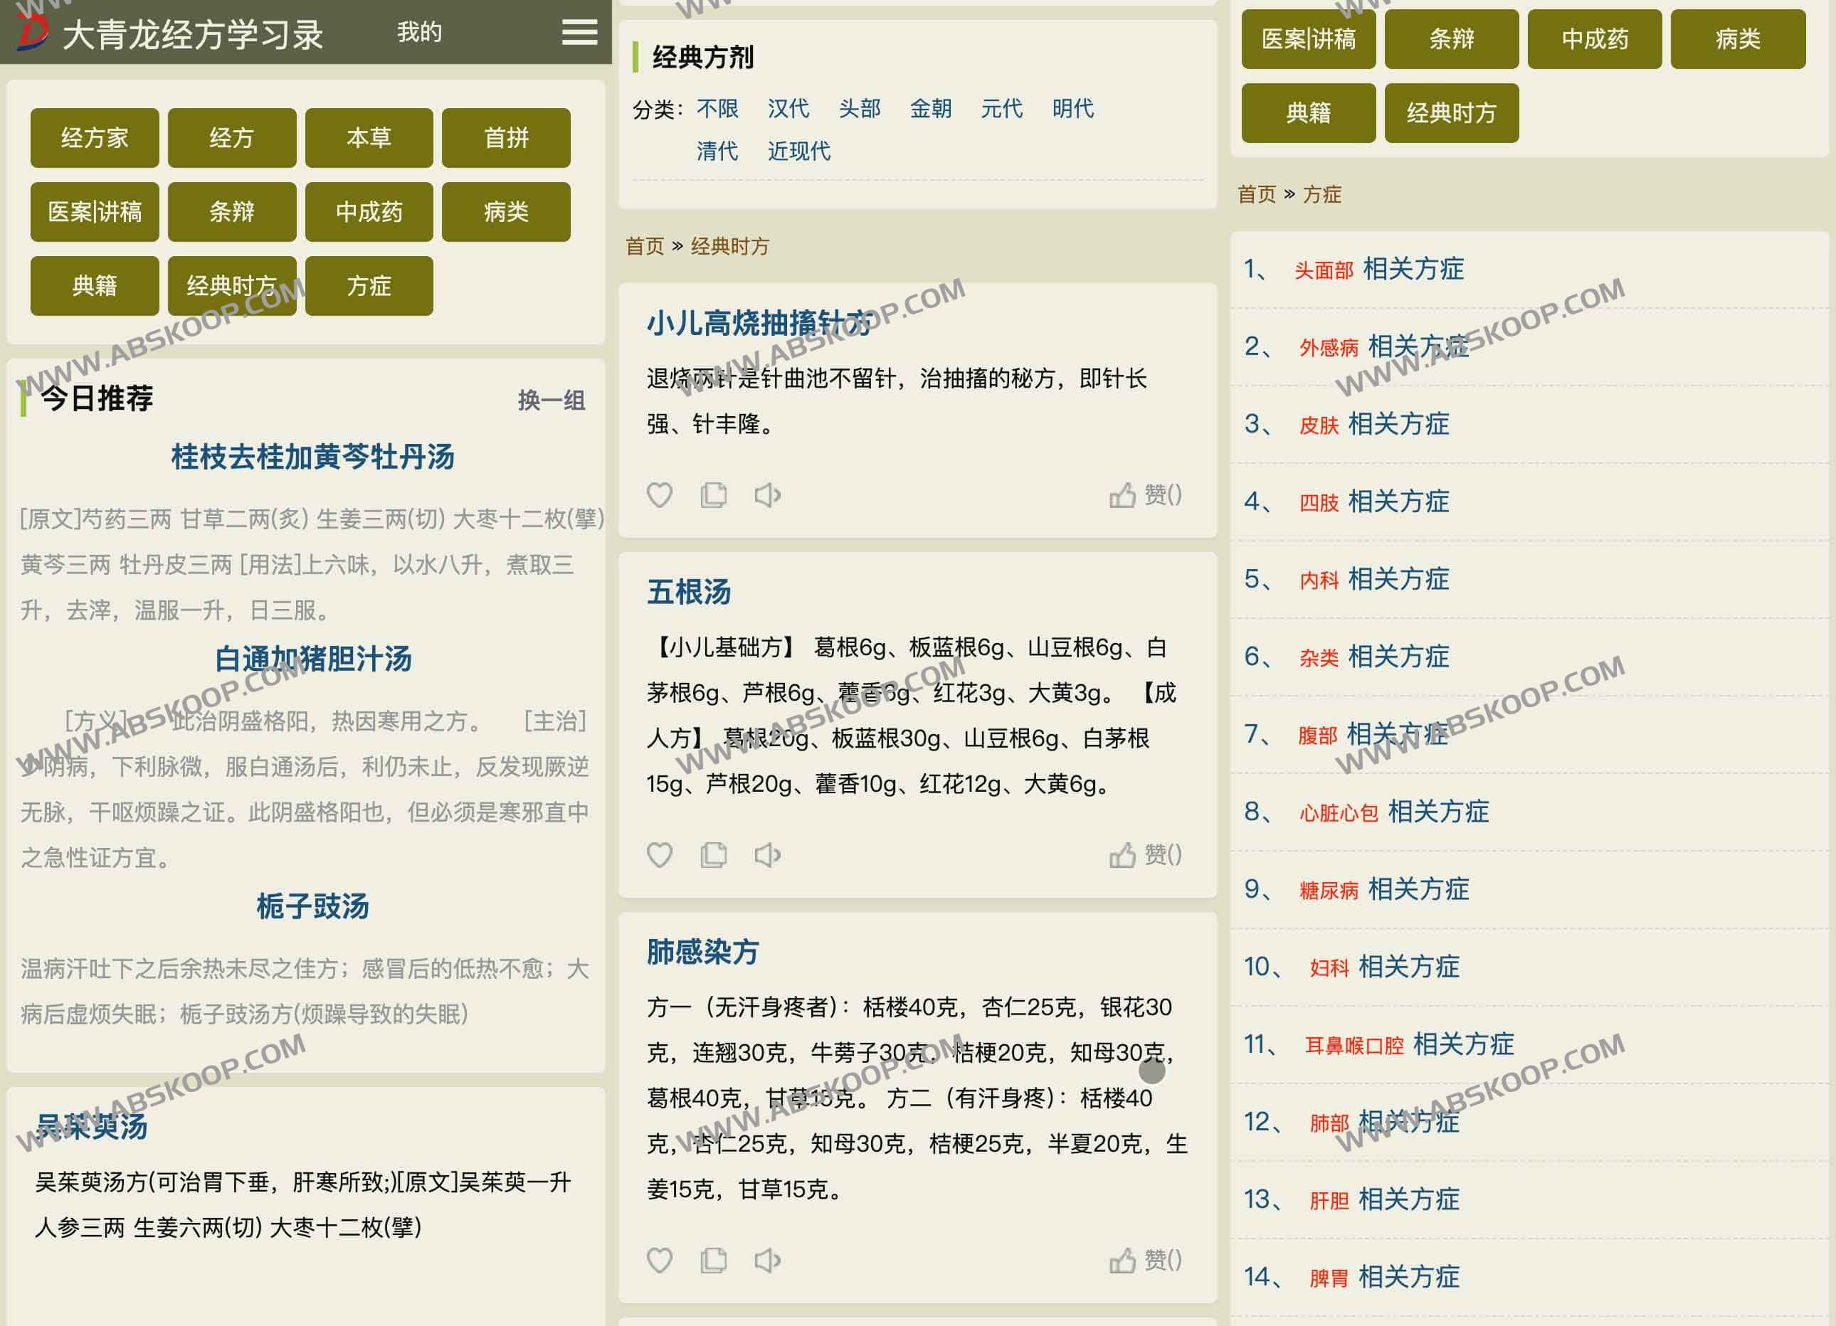
Task: Refresh recommendations with 换一组
Action: click(x=552, y=400)
